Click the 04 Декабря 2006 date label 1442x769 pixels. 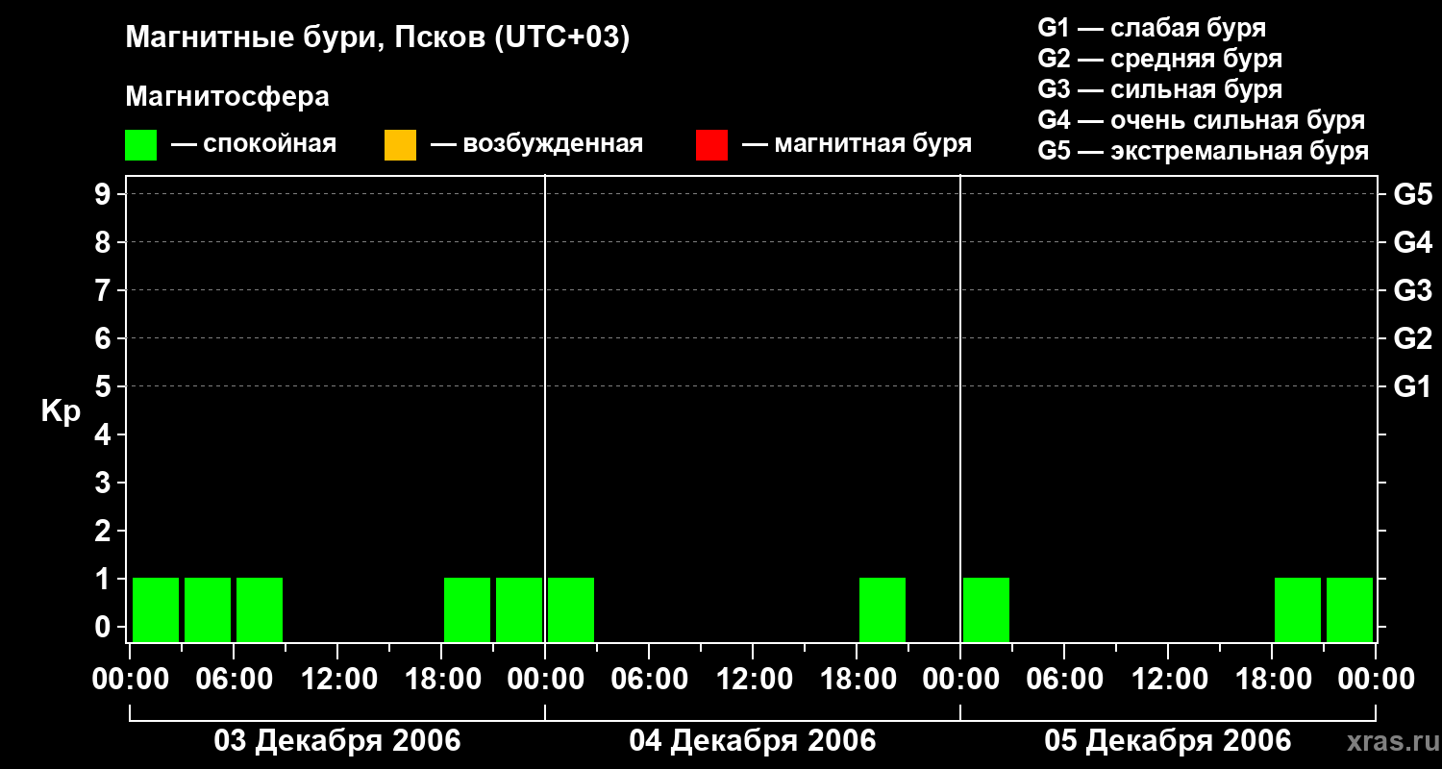753,741
